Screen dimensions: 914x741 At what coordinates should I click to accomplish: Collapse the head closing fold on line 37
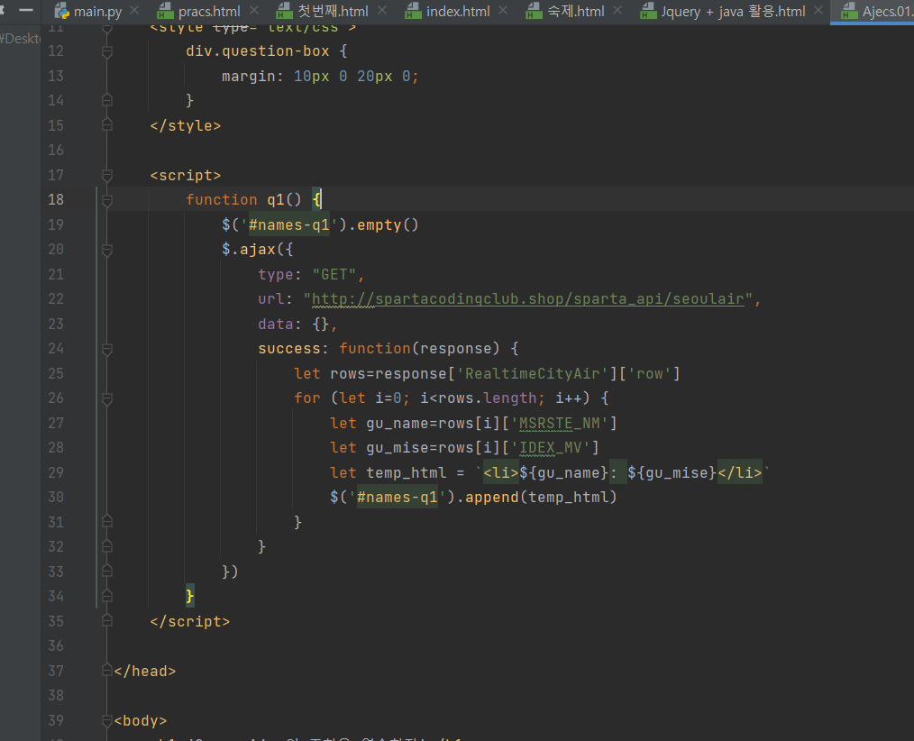coord(107,671)
